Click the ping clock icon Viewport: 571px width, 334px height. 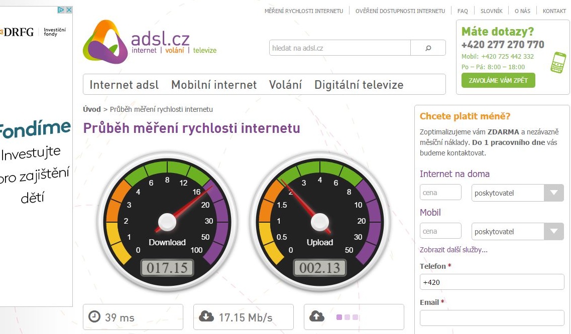coord(94,316)
